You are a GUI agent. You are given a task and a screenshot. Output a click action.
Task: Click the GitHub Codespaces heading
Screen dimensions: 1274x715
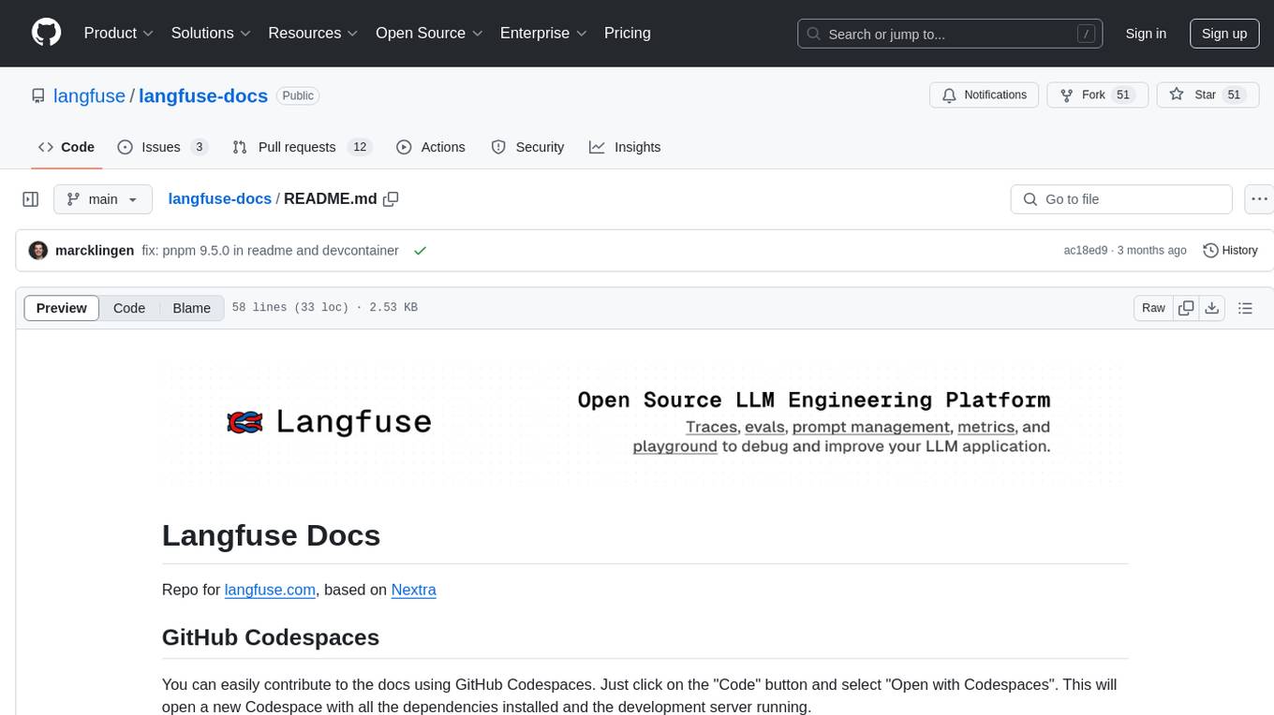coord(271,637)
